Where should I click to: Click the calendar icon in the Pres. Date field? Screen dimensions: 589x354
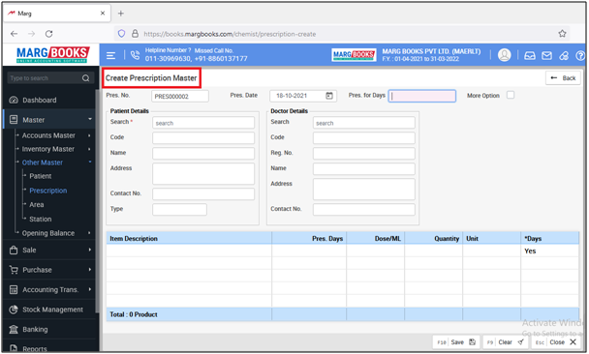point(329,96)
